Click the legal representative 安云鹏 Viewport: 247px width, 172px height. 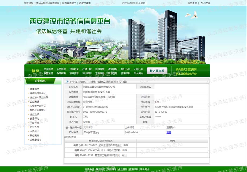[x=86, y=122]
